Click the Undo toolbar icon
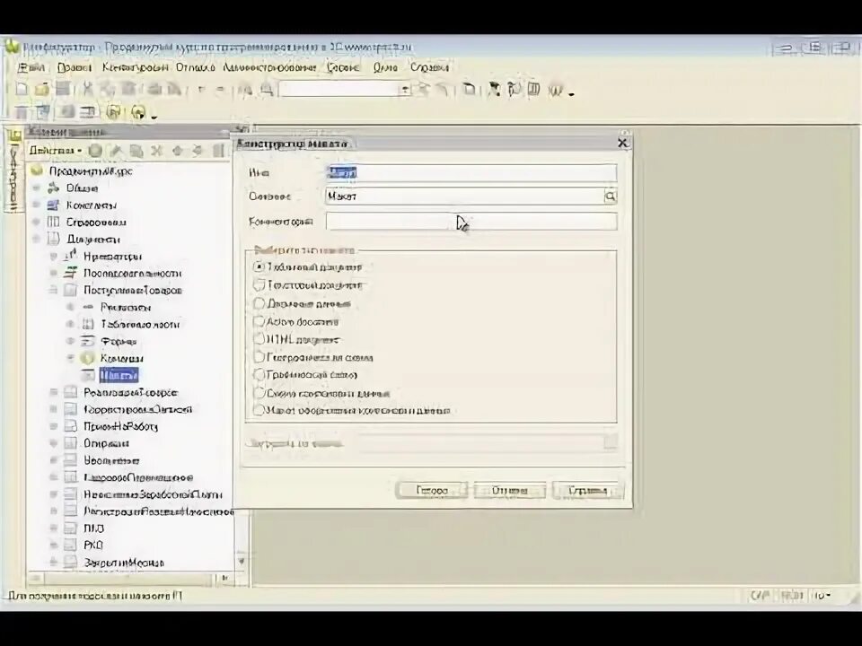Screen dimensions: 862x646 tap(200, 89)
